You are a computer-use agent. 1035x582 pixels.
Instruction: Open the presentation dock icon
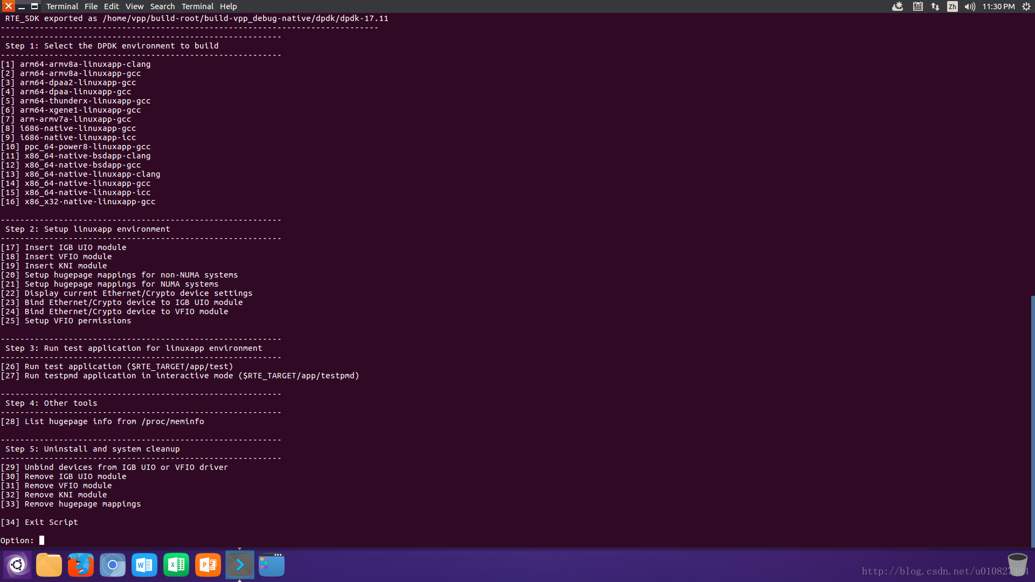[x=208, y=565]
